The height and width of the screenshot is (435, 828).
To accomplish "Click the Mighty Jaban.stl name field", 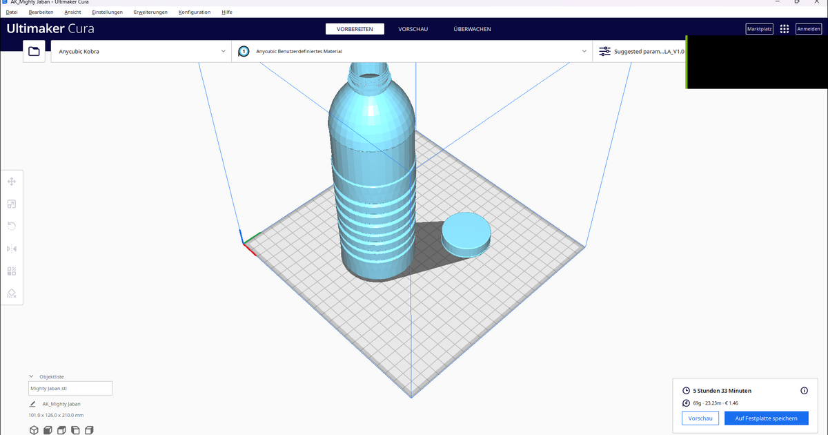I will [x=70, y=388].
